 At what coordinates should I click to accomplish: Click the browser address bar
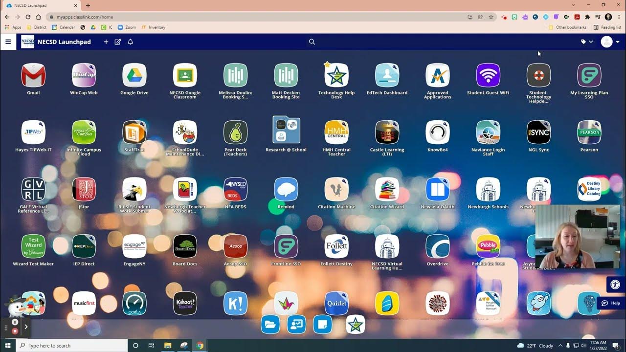point(259,17)
